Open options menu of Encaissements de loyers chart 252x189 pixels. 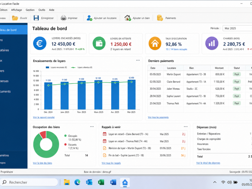point(138,60)
